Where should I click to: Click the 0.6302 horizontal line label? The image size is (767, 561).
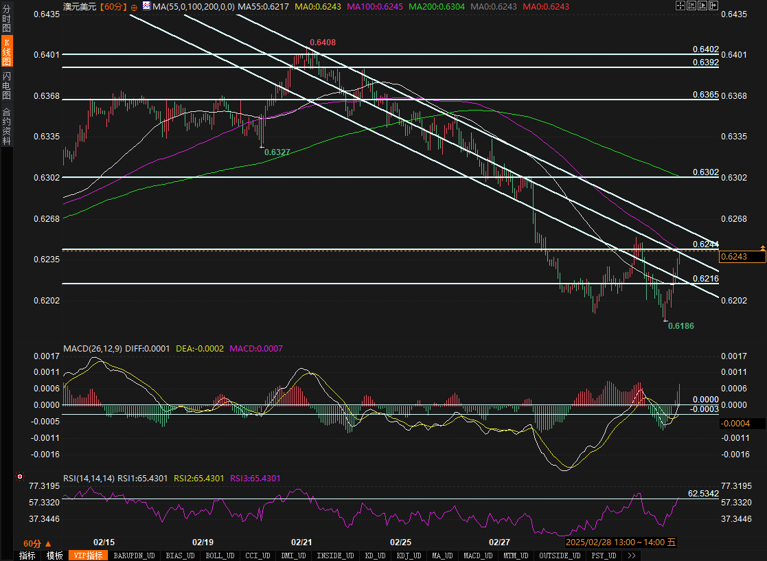[x=705, y=172]
